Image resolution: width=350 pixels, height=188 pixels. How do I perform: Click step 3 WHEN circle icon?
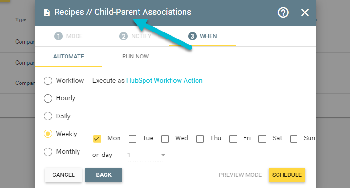pyautogui.click(x=192, y=36)
